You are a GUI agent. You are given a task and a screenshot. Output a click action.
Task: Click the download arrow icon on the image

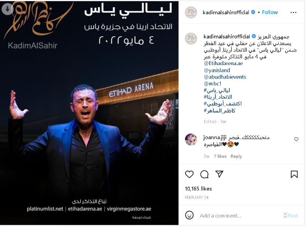[7, 9]
